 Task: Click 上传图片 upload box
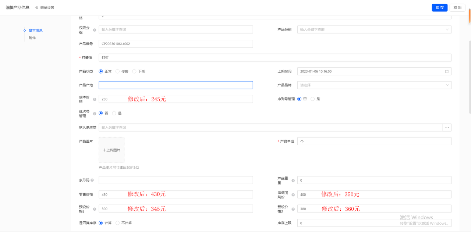tap(111, 150)
